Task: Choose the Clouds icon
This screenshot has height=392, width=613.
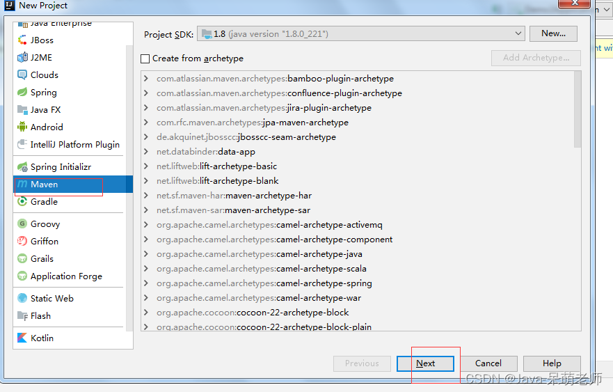Action: coord(22,75)
